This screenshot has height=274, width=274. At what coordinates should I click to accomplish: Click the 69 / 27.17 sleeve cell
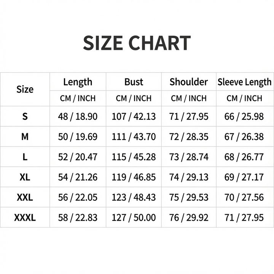click(x=244, y=177)
